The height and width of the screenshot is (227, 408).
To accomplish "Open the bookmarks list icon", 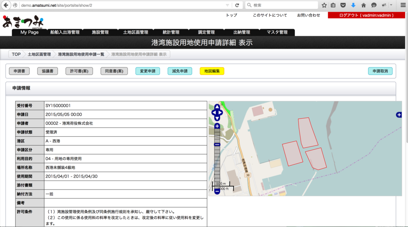I will coord(333,5).
